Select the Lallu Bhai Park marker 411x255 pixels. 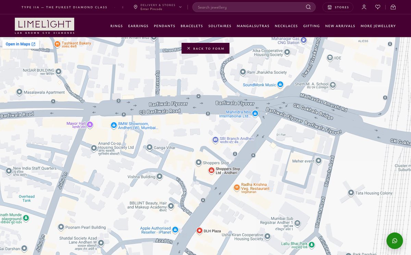(x=311, y=245)
